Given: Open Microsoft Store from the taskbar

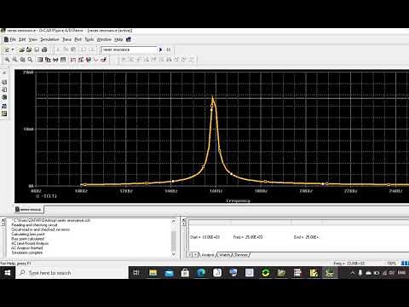Looking at the screenshot, I should click(185, 273).
